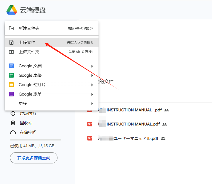Click the 云端硬盘 title text
The height and width of the screenshot is (184, 212).
click(33, 10)
